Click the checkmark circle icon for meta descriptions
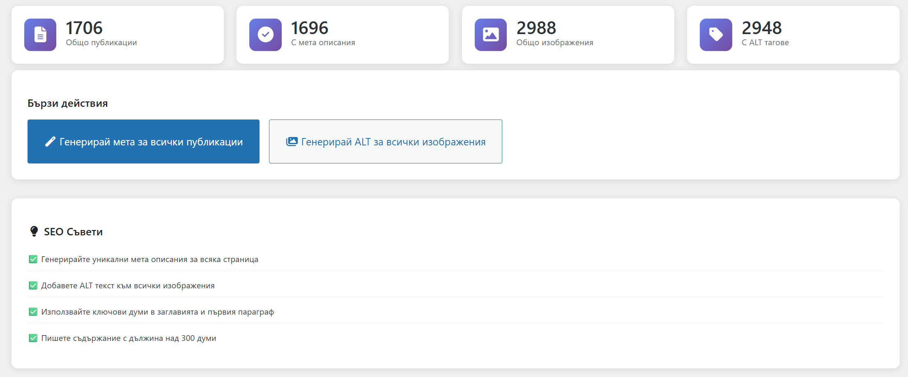 click(x=265, y=35)
